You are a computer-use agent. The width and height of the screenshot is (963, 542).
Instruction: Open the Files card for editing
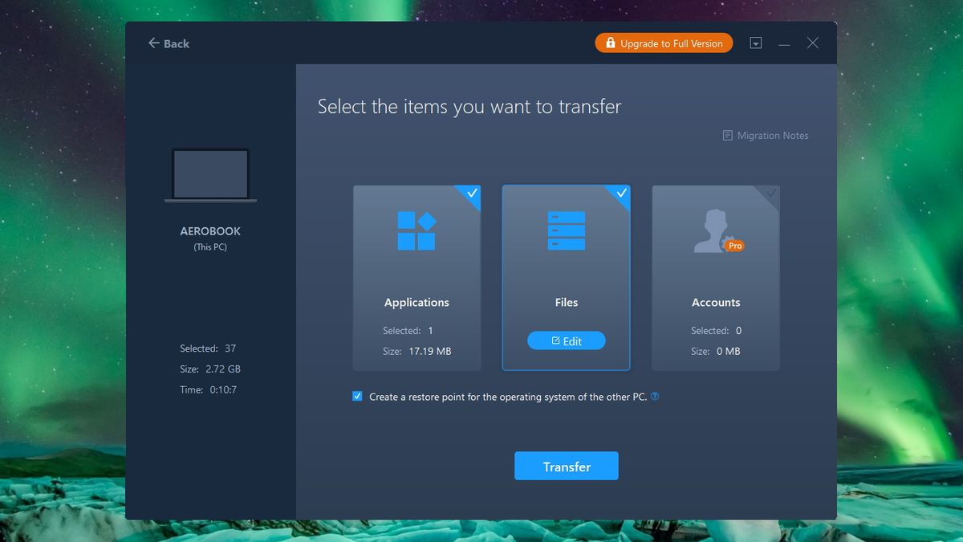tap(566, 340)
